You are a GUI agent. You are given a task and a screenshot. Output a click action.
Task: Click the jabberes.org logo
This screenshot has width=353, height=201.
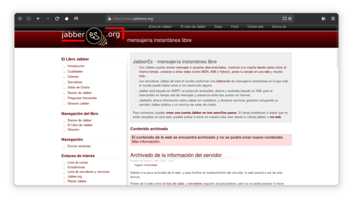pyautogui.click(x=93, y=36)
